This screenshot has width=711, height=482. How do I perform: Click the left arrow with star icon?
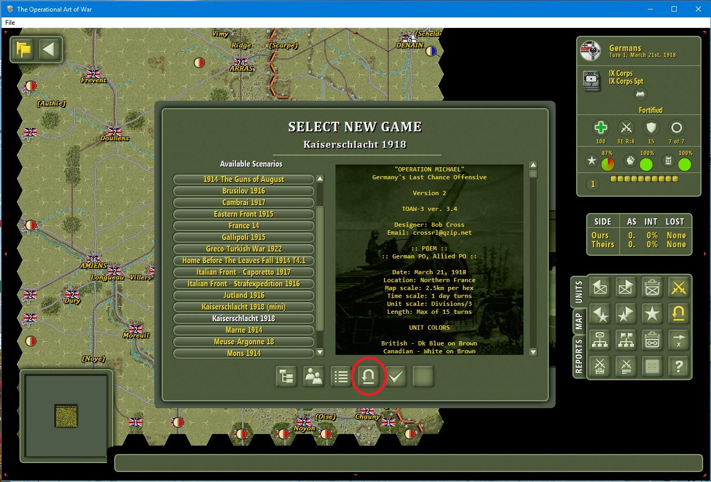tap(600, 314)
